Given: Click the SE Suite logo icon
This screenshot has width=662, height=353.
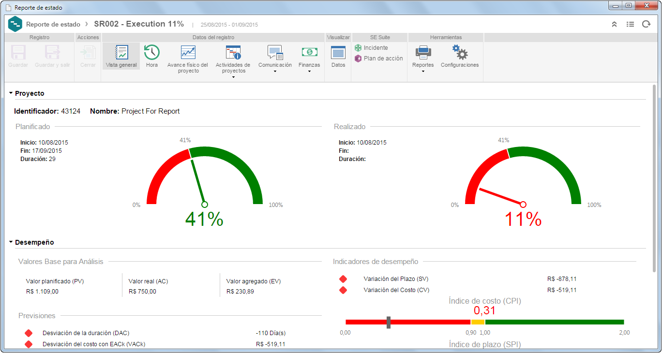Looking at the screenshot, I should tap(15, 24).
